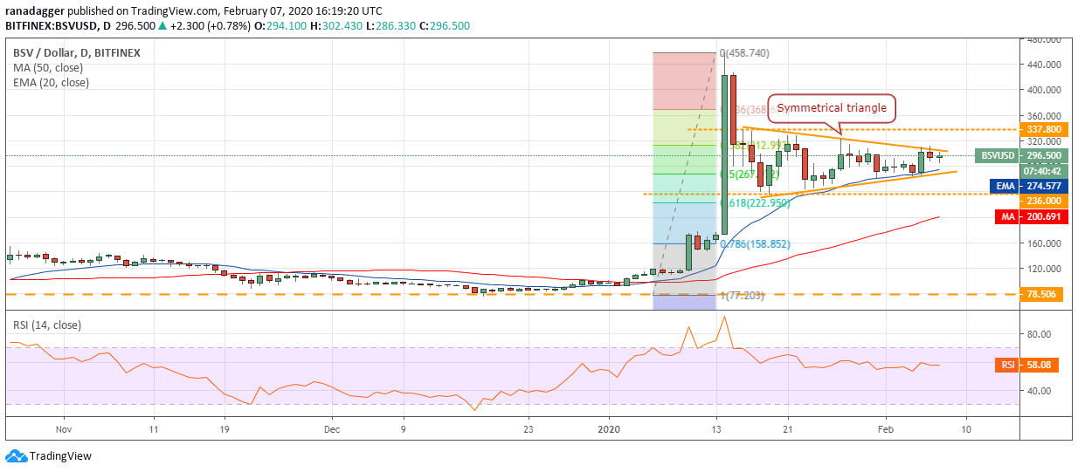Select the Symmetrical triangle callout annotation

click(832, 108)
